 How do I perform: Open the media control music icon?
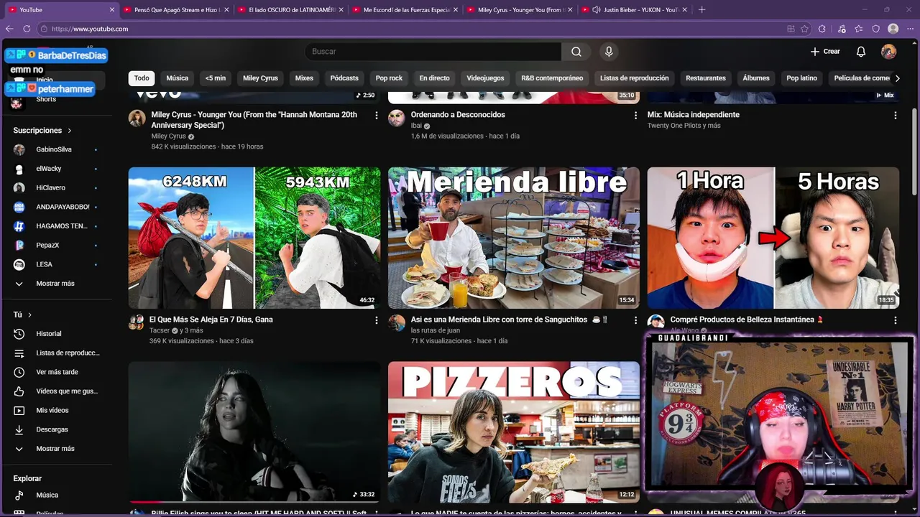[x=842, y=29]
